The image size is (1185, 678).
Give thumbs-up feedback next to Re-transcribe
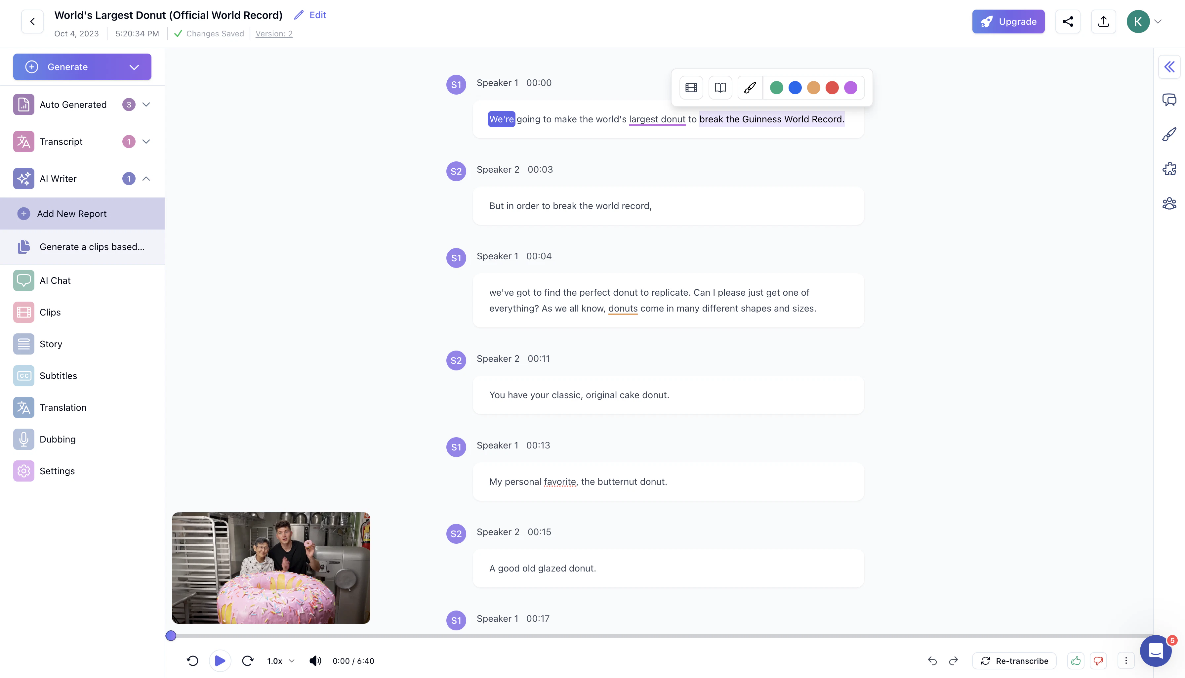1076,660
